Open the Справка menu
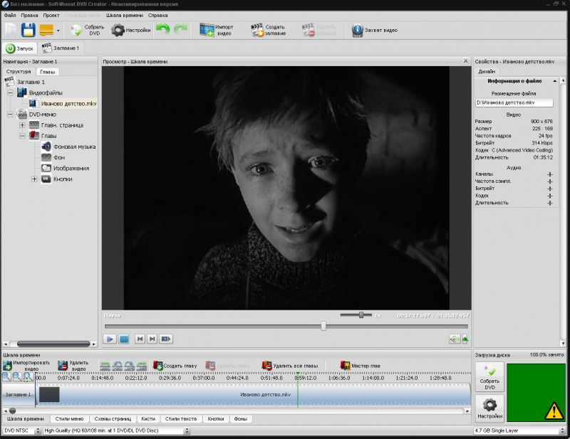Viewport: 570px width, 439px height. [x=157, y=15]
